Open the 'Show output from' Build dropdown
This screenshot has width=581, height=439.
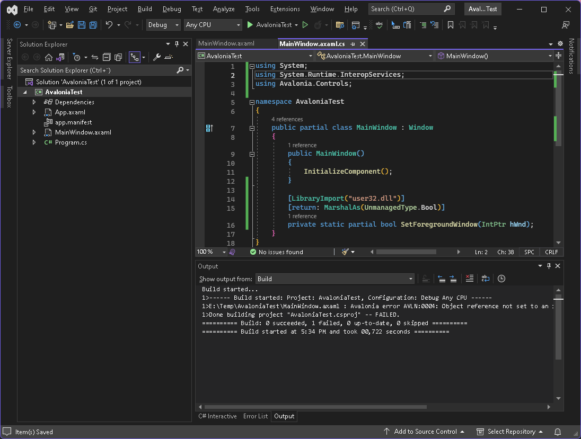(x=335, y=279)
